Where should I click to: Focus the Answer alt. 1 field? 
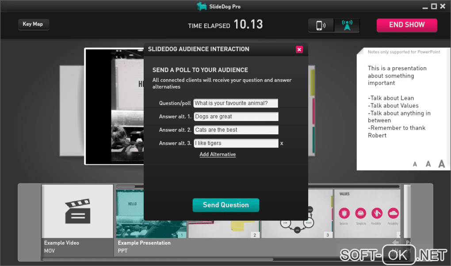point(236,117)
